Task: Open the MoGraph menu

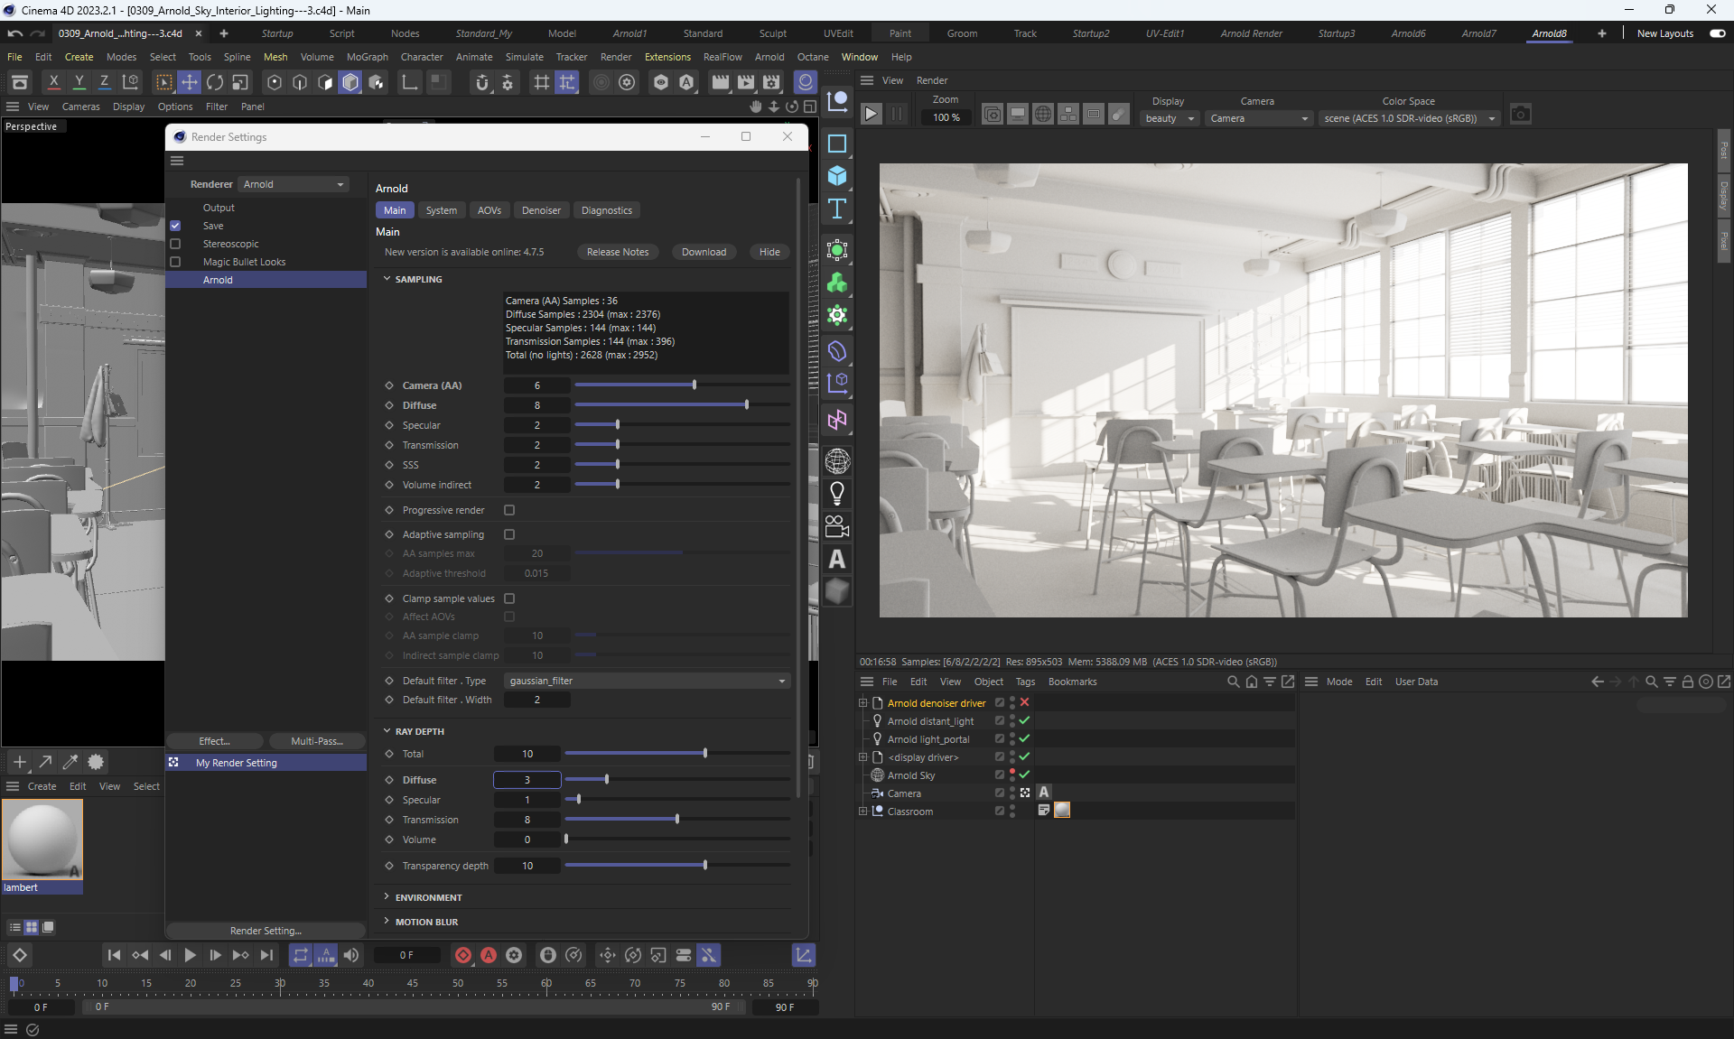Action: [367, 57]
